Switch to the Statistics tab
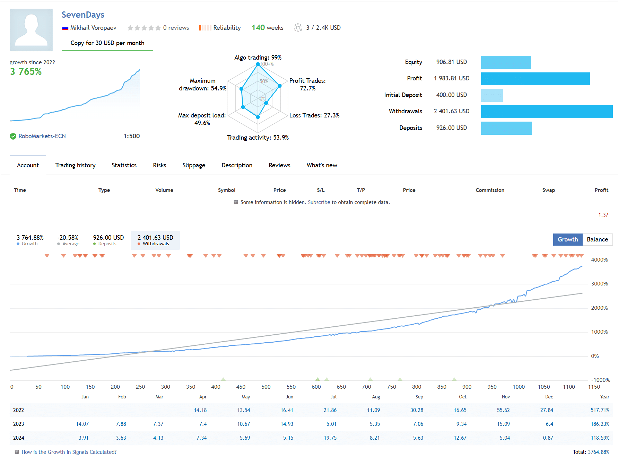The height and width of the screenshot is (458, 618). pos(124,165)
